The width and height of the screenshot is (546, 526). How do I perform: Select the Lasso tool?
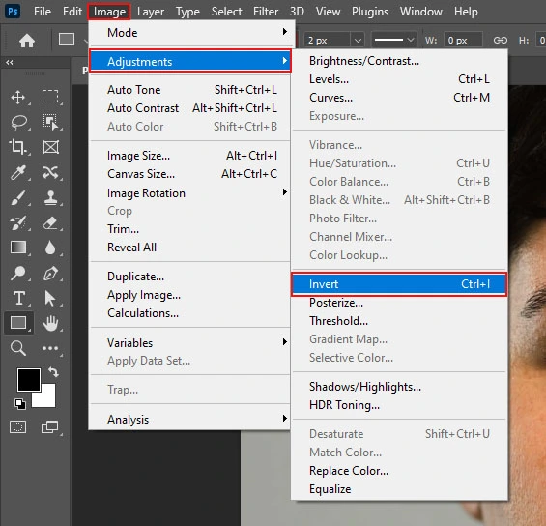pyautogui.click(x=18, y=122)
